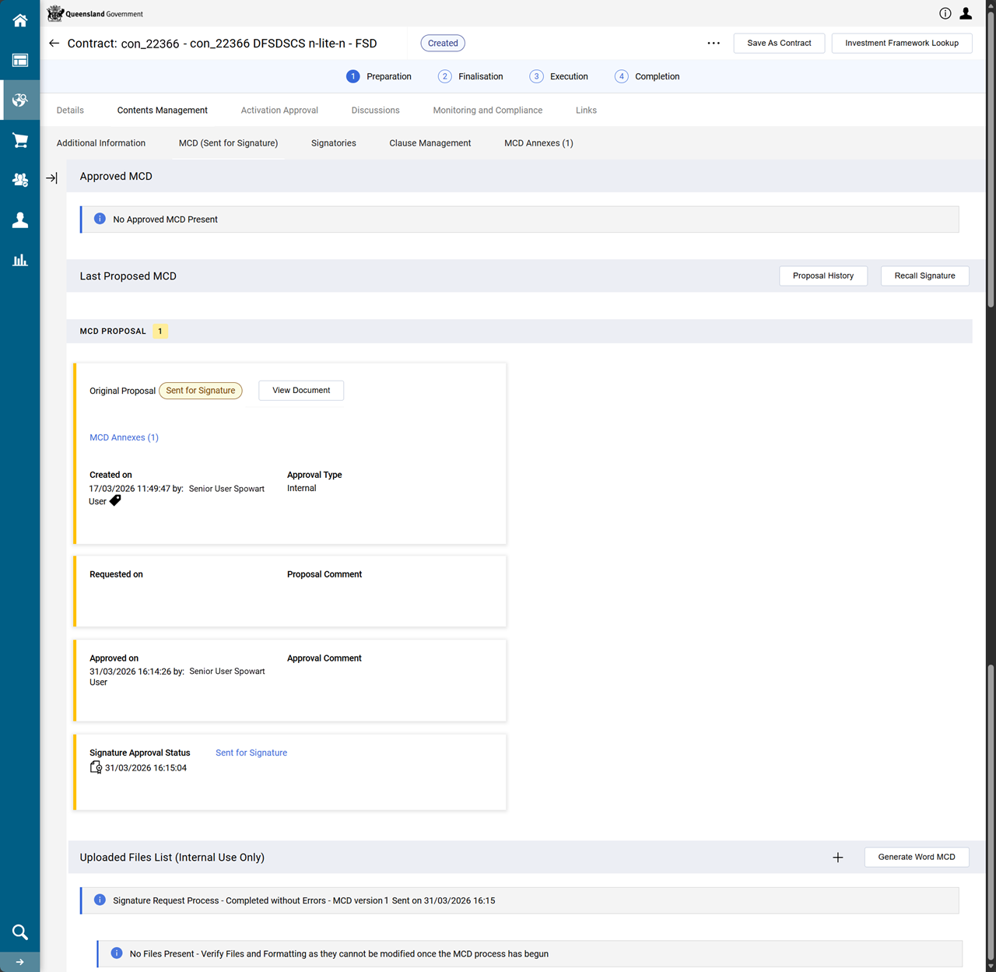The image size is (996, 972).
Task: Click the tag icon next to User
Action: 115,501
